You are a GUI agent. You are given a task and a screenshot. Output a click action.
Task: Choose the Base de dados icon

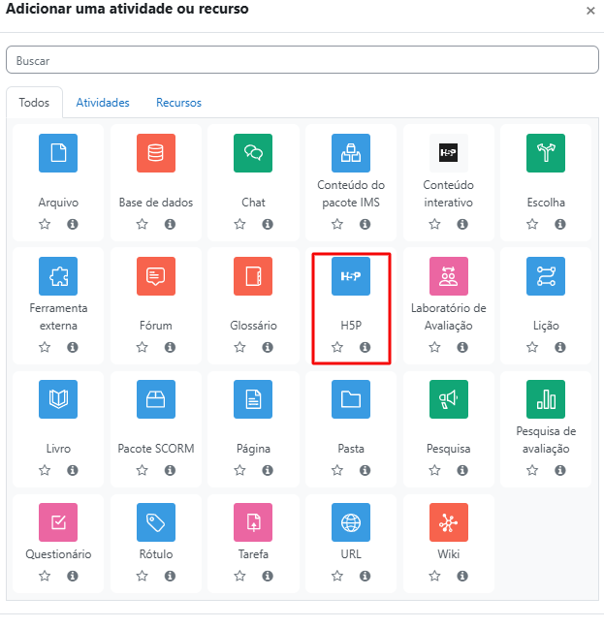pos(156,153)
